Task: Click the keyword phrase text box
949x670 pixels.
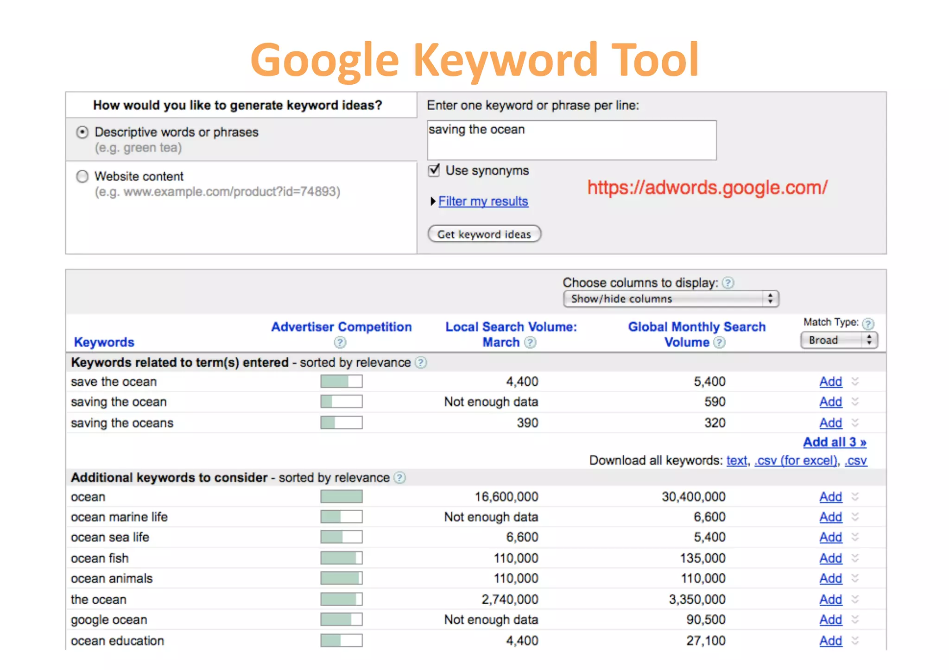Action: 572,140
